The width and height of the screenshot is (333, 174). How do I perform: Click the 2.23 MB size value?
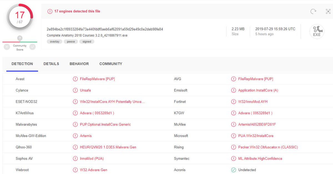pos(238,29)
